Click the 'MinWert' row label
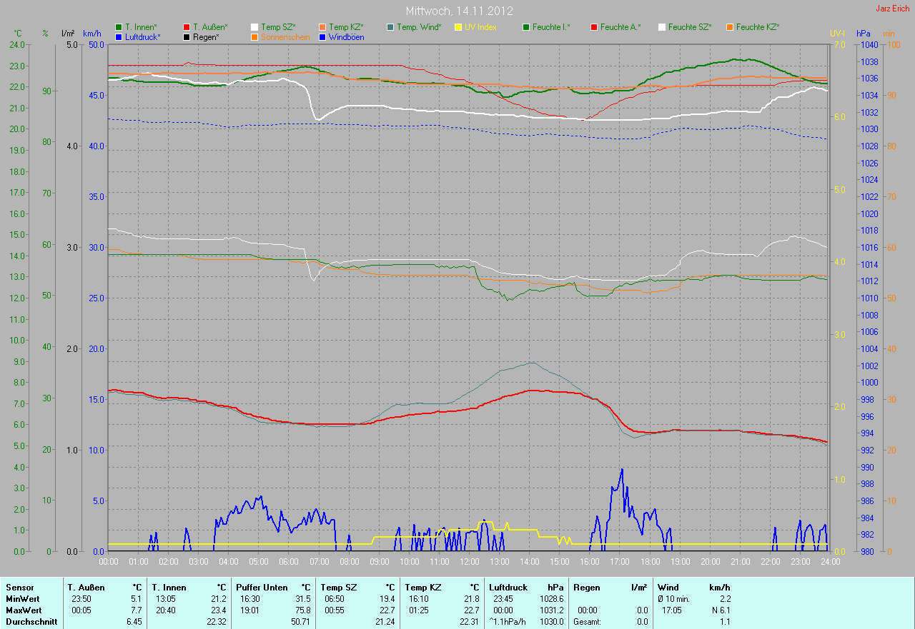The height and width of the screenshot is (629, 915). [23, 599]
